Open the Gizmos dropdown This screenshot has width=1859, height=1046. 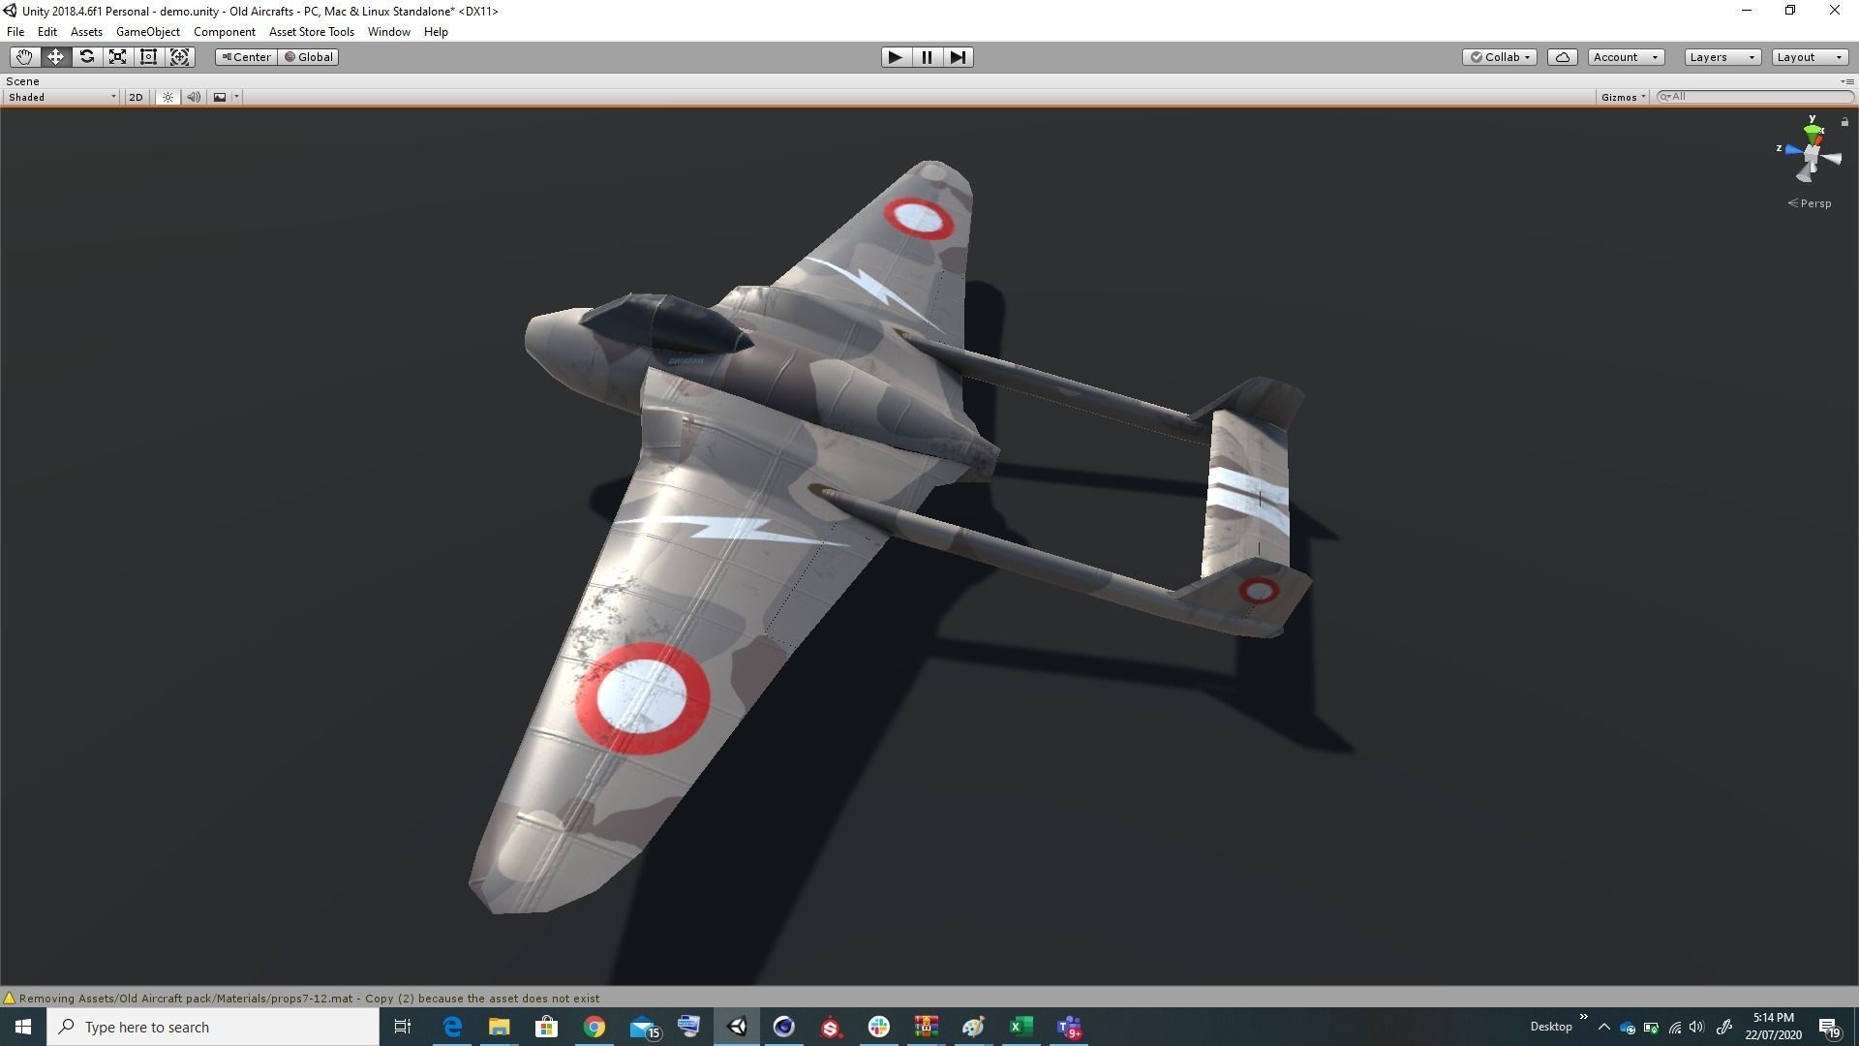[1623, 97]
